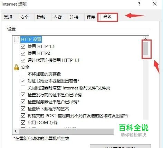
Task: Select the 高级 tab
Action: (107, 17)
